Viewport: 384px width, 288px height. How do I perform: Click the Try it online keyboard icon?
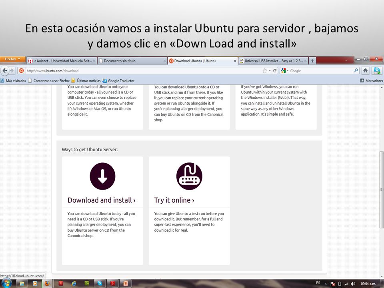point(189,176)
